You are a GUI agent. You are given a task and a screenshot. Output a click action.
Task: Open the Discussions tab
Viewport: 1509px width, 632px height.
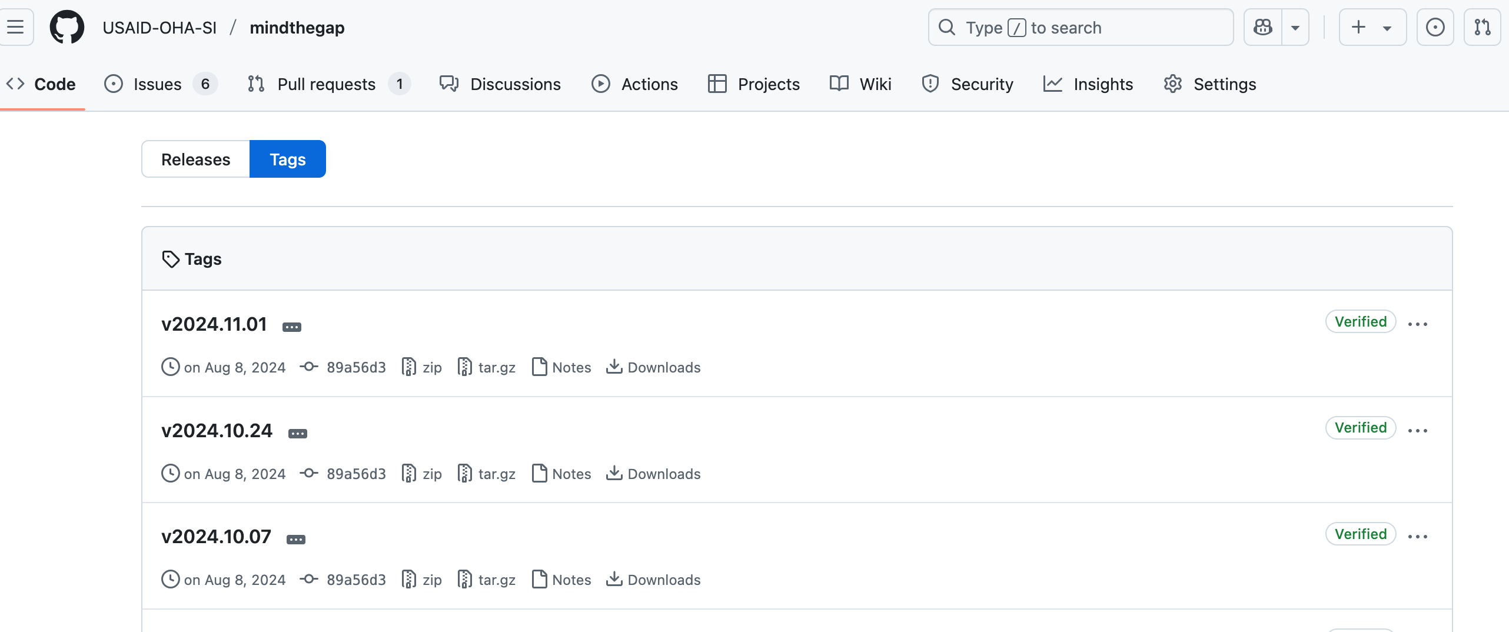point(500,84)
